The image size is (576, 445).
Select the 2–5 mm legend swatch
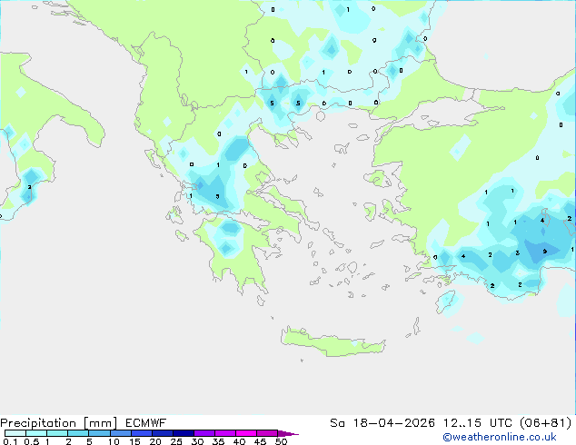point(78,433)
